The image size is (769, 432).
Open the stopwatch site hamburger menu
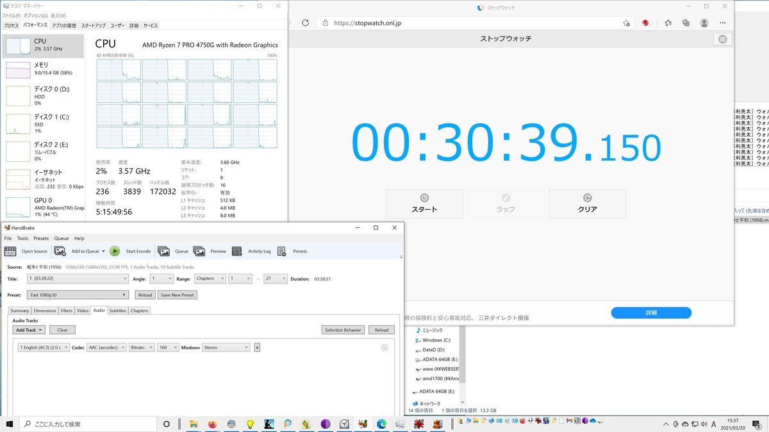[x=723, y=39]
